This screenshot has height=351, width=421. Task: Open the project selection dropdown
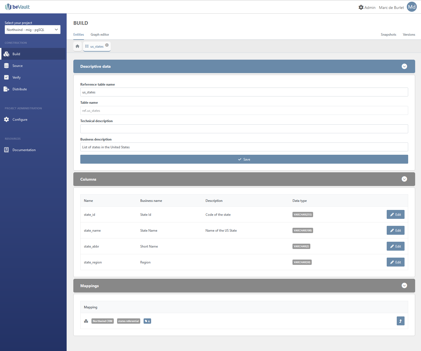point(33,30)
